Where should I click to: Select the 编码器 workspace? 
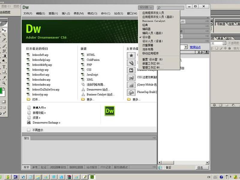(x=146, y=29)
